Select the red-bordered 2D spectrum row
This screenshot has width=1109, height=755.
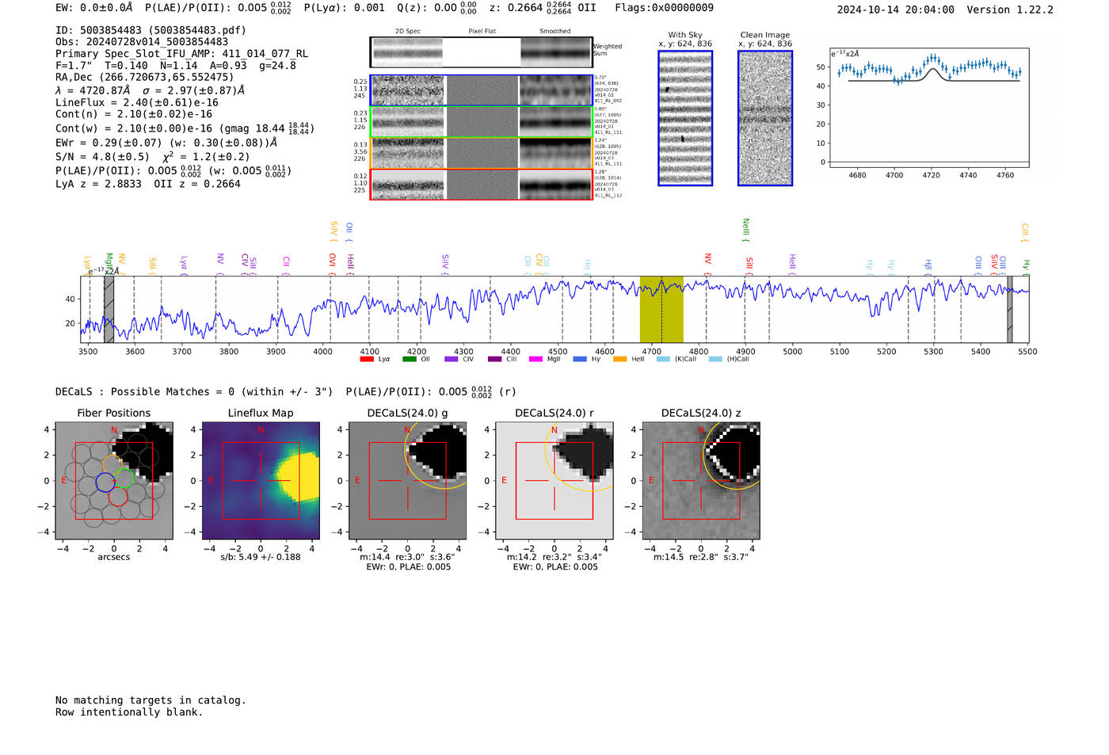481,185
